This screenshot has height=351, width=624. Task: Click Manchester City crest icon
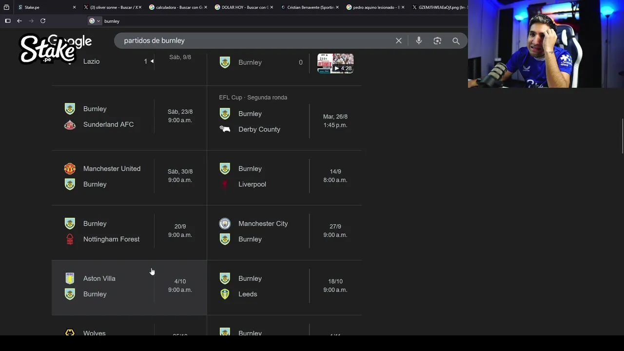[x=225, y=223]
